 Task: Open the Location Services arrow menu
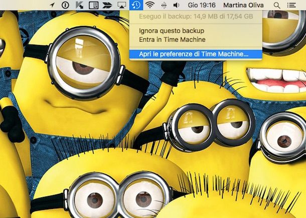(x=52, y=5)
